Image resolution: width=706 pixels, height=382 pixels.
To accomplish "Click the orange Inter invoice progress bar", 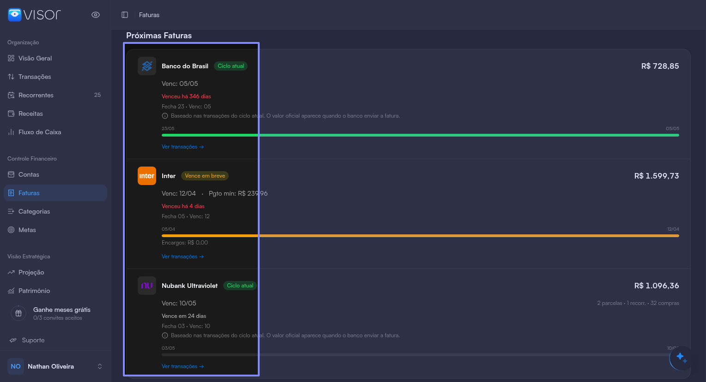I will [x=420, y=236].
